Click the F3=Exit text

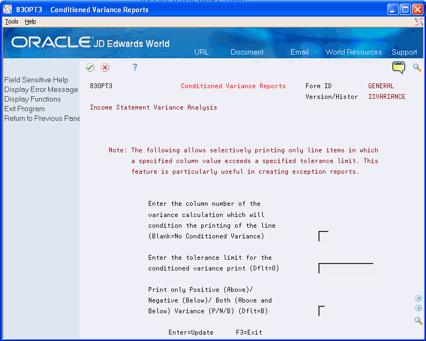[x=249, y=332]
